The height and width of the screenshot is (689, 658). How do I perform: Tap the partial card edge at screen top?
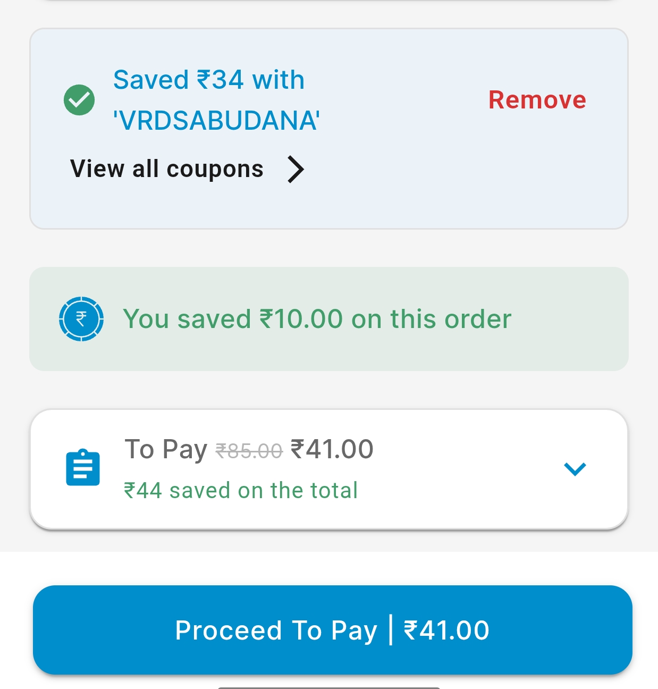329,1
